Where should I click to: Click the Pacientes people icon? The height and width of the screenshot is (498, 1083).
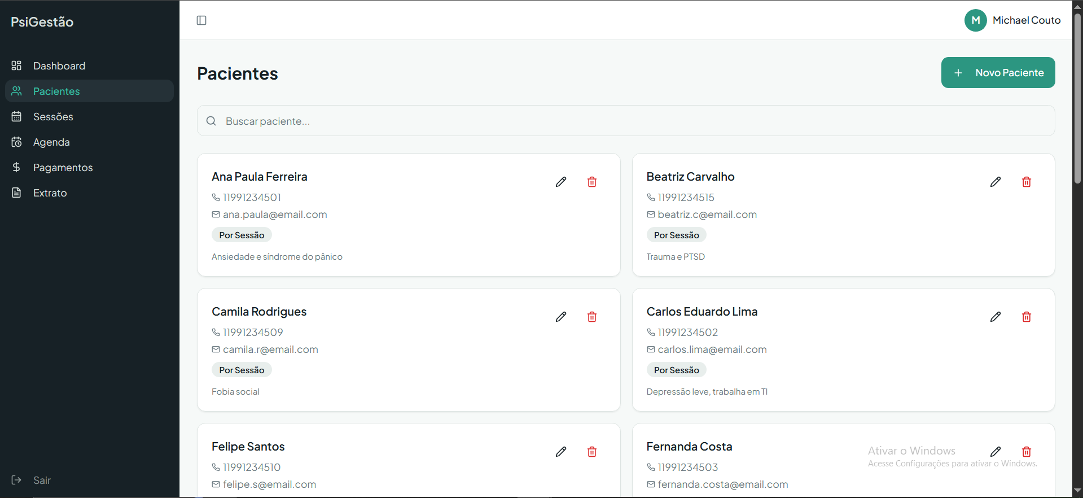(16, 91)
